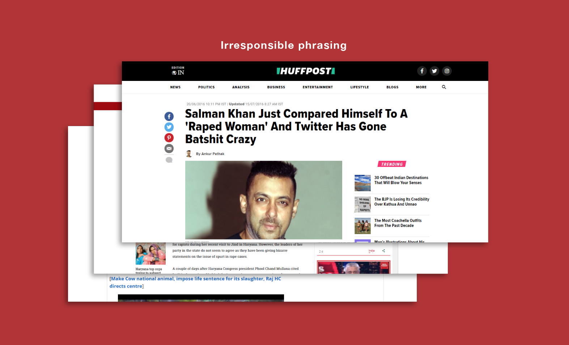
Task: Share article on Pinterest
Action: pyautogui.click(x=169, y=138)
